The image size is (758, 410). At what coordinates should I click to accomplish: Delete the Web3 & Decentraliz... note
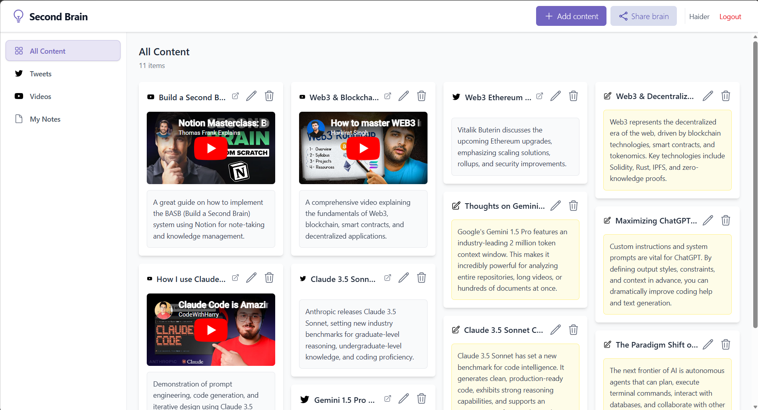[x=726, y=96]
